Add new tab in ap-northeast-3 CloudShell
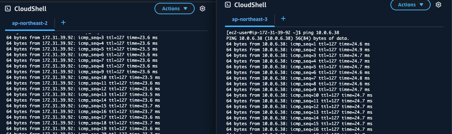 (283, 18)
